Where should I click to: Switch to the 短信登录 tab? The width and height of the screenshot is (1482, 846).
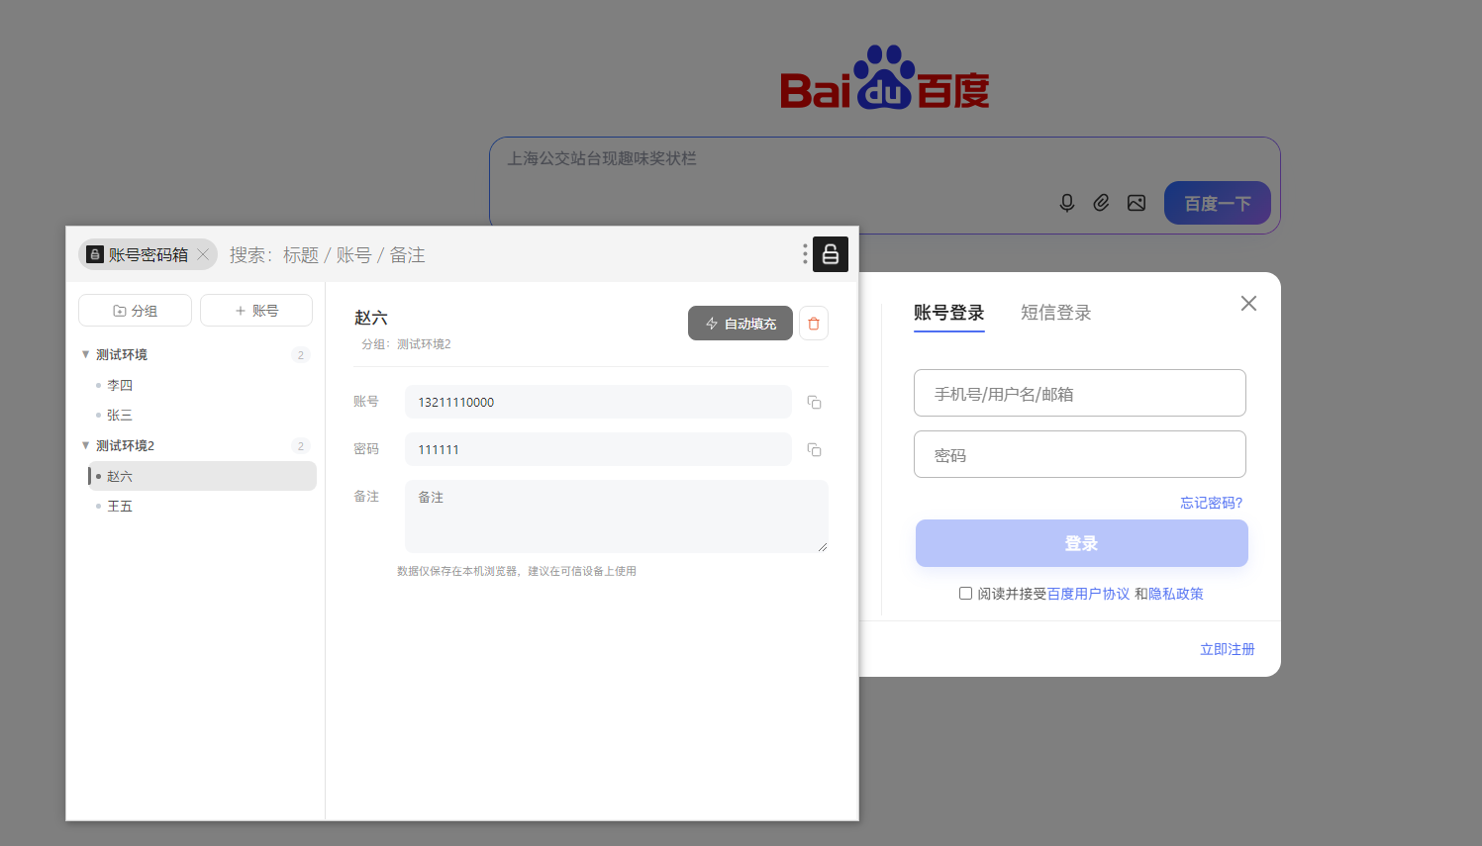coord(1055,314)
